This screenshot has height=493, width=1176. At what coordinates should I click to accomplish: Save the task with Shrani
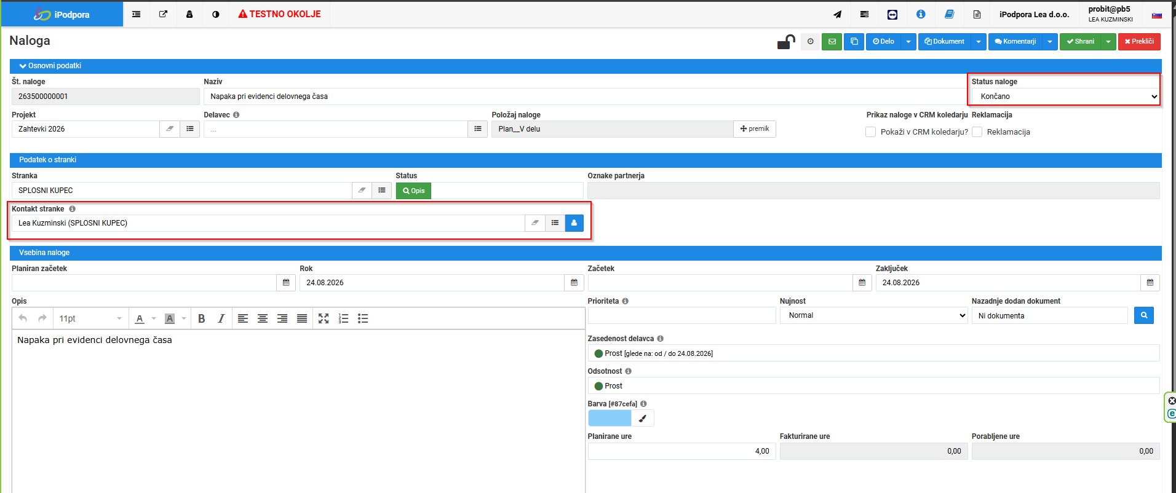(1080, 42)
